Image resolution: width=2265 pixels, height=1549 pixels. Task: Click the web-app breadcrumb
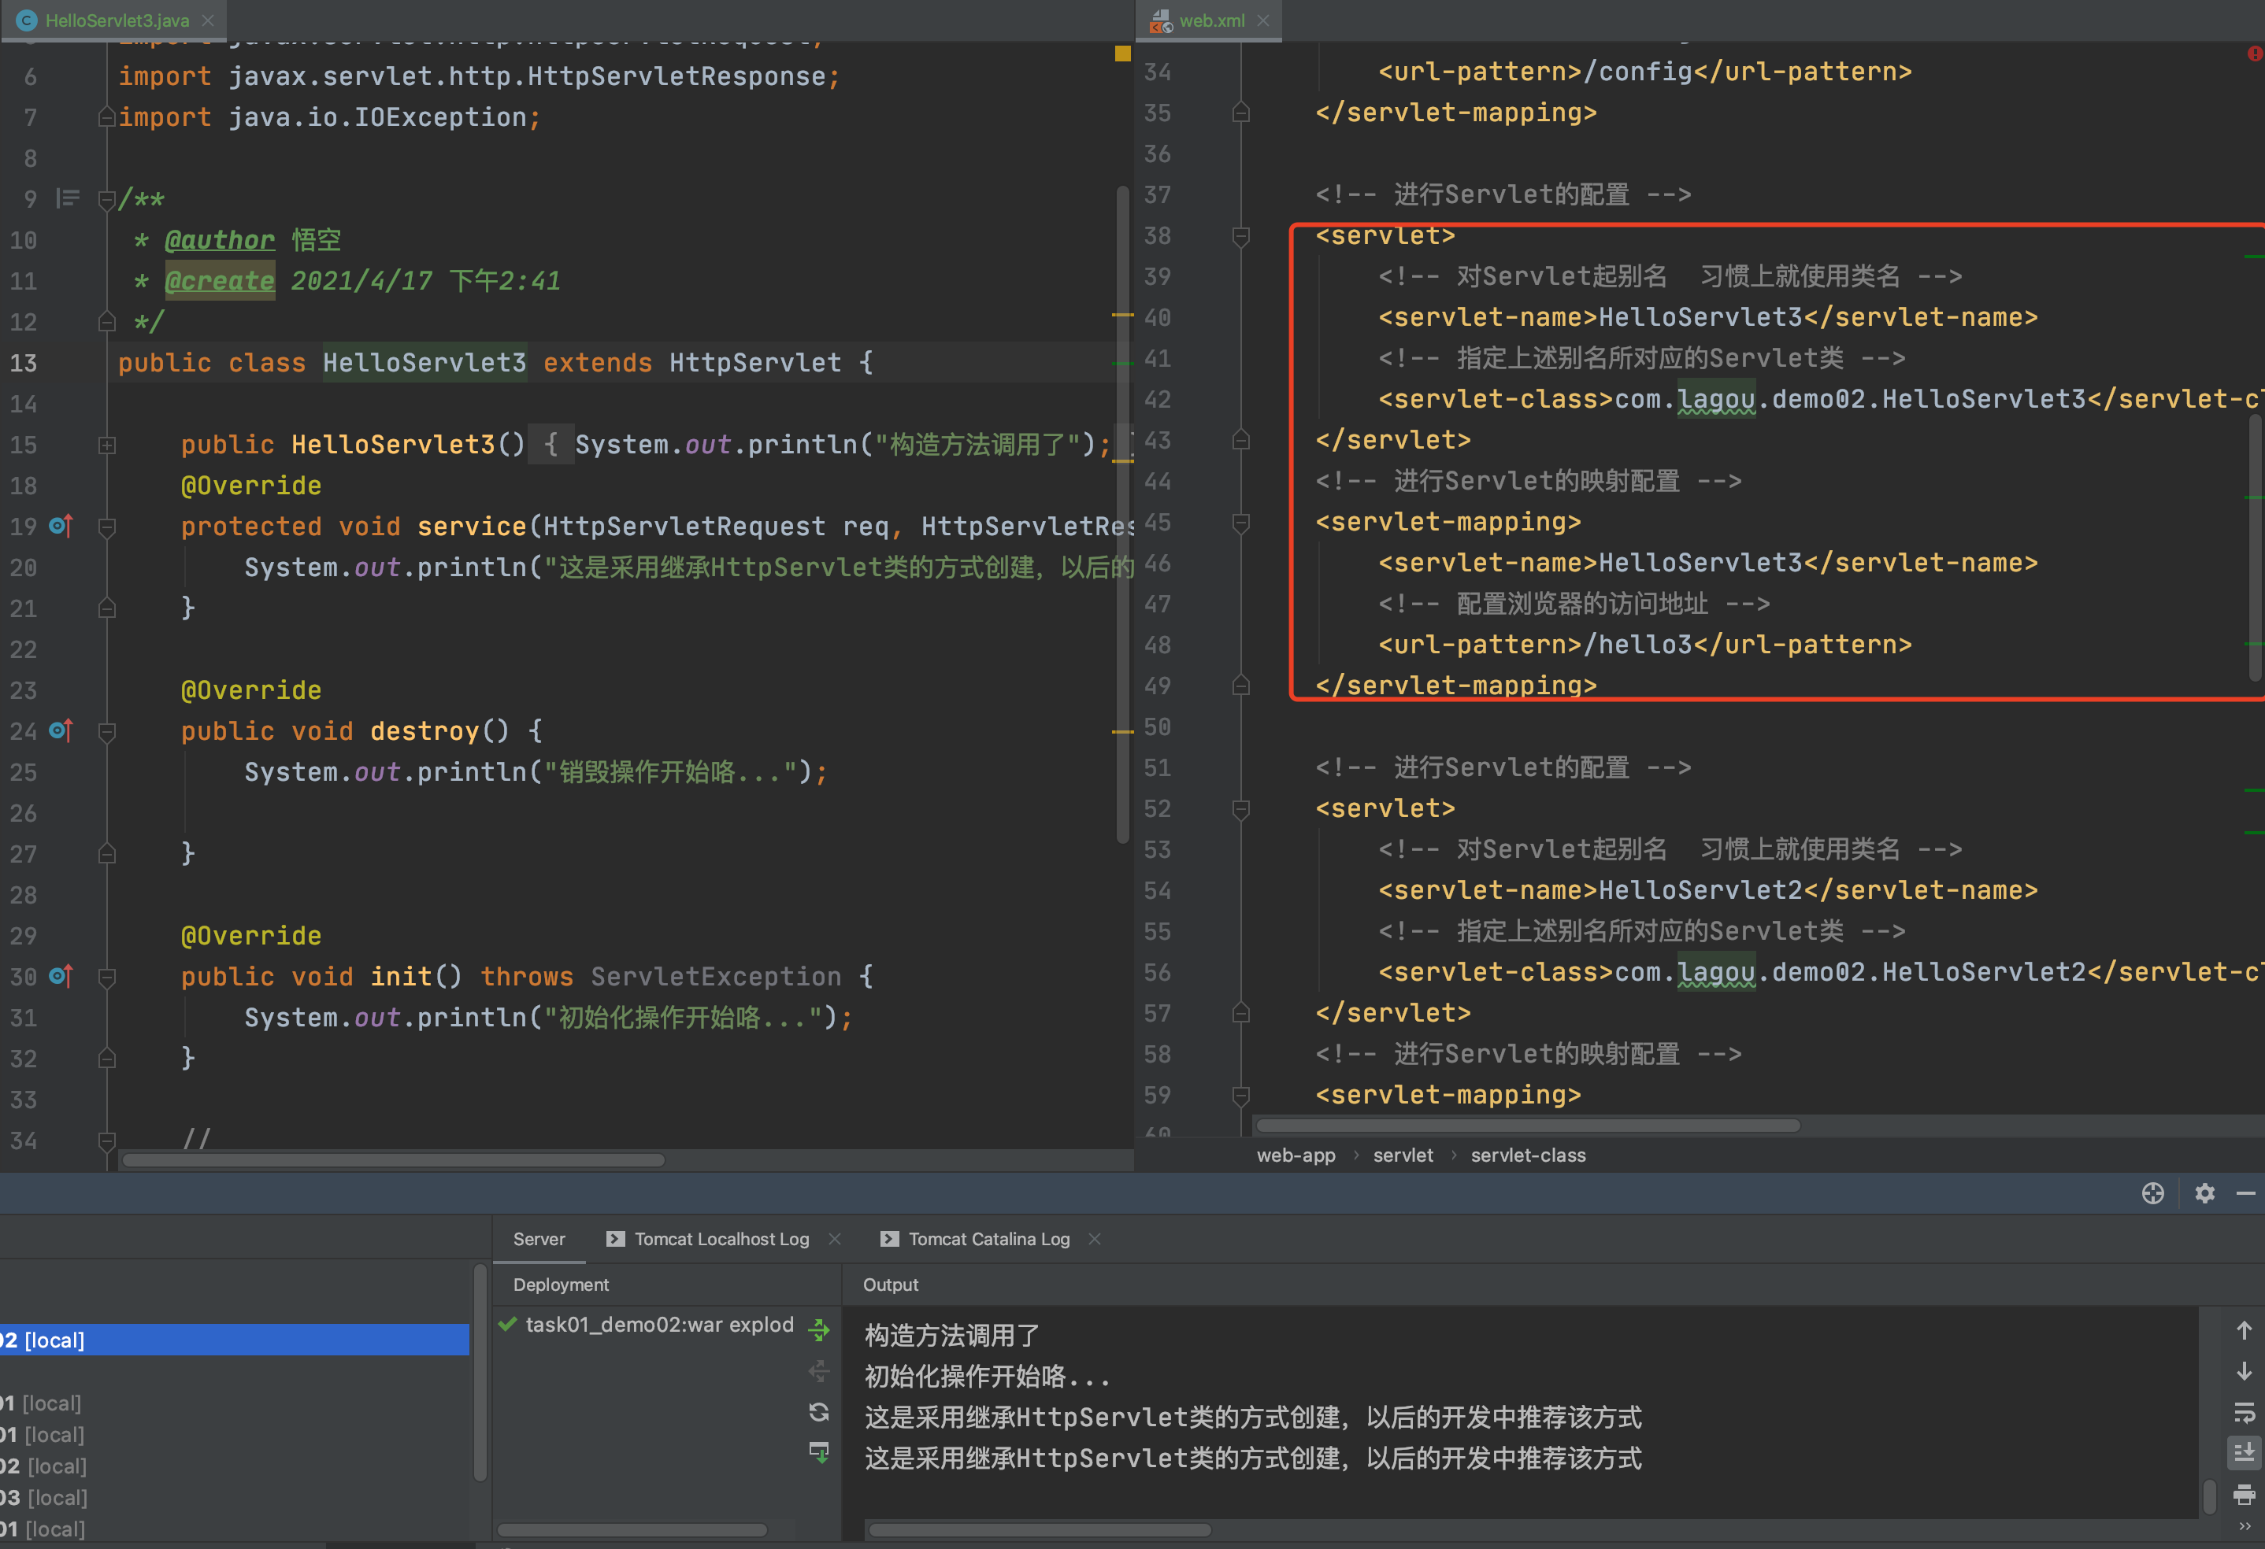pos(1296,1155)
